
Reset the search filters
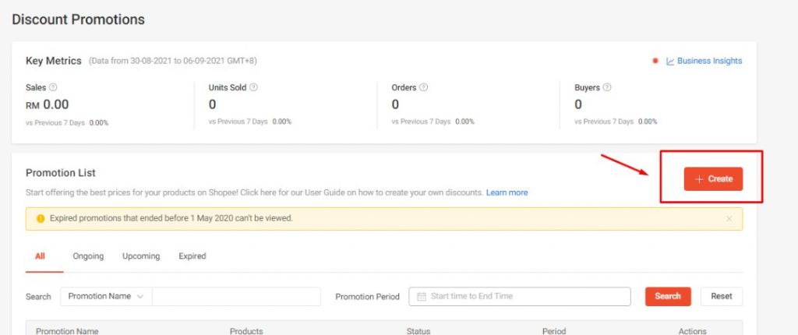coord(721,297)
